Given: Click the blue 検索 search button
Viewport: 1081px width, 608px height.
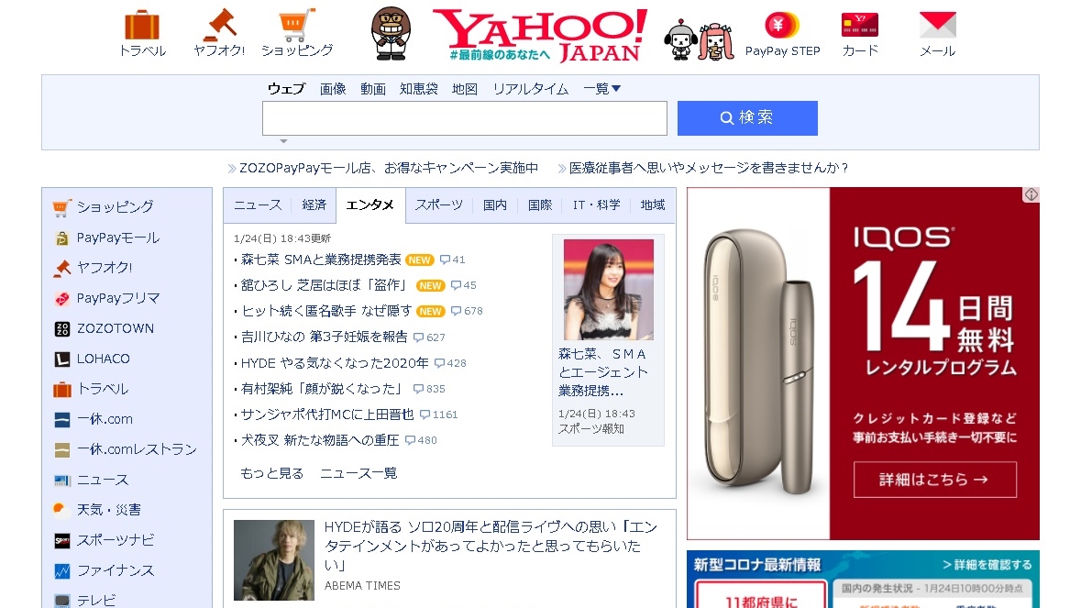Looking at the screenshot, I should [x=747, y=118].
